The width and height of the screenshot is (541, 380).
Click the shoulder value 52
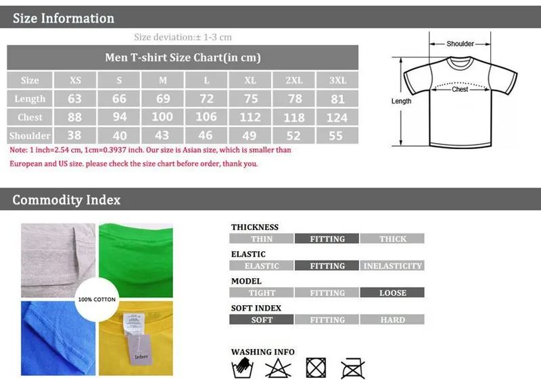[293, 136]
